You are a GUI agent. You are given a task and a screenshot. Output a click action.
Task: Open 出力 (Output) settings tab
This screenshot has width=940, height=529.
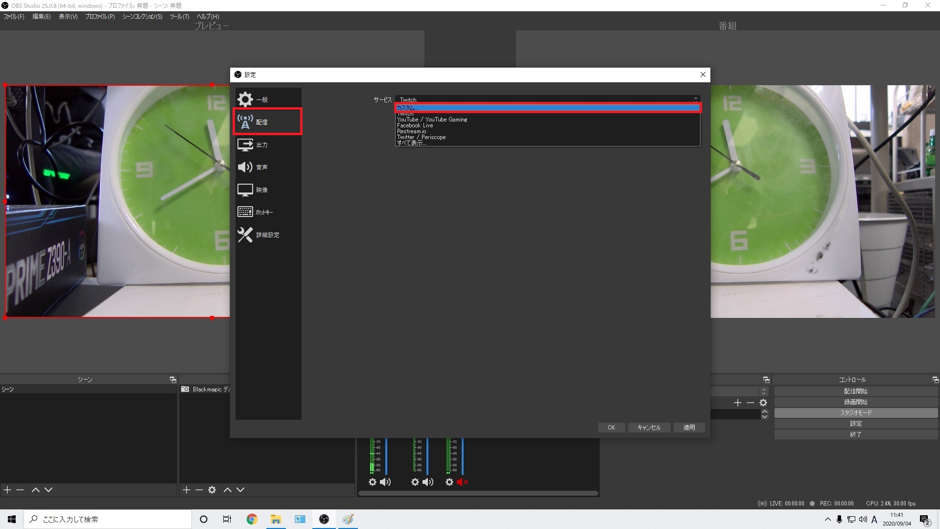261,144
